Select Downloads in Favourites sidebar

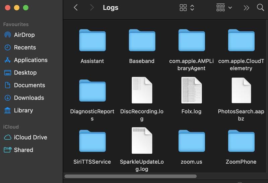pyautogui.click(x=29, y=98)
